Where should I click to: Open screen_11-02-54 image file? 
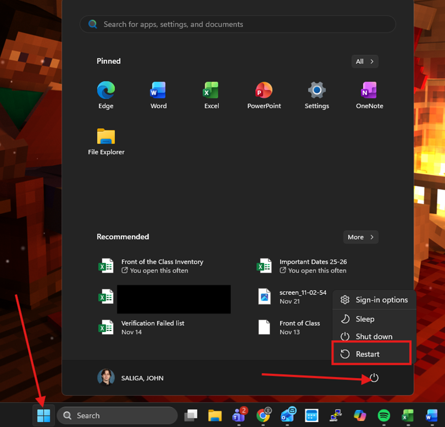click(292, 297)
